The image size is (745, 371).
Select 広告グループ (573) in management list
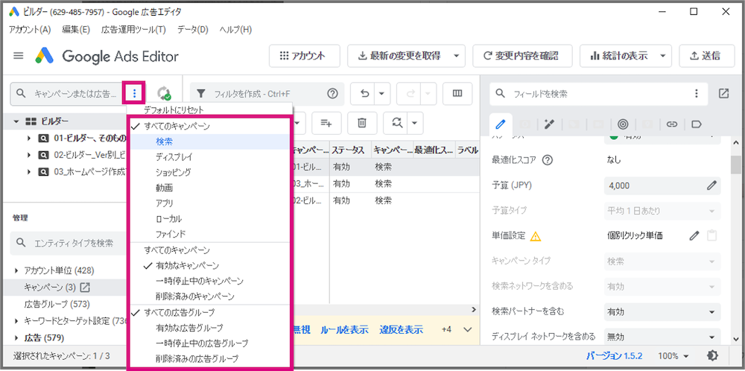(x=57, y=303)
